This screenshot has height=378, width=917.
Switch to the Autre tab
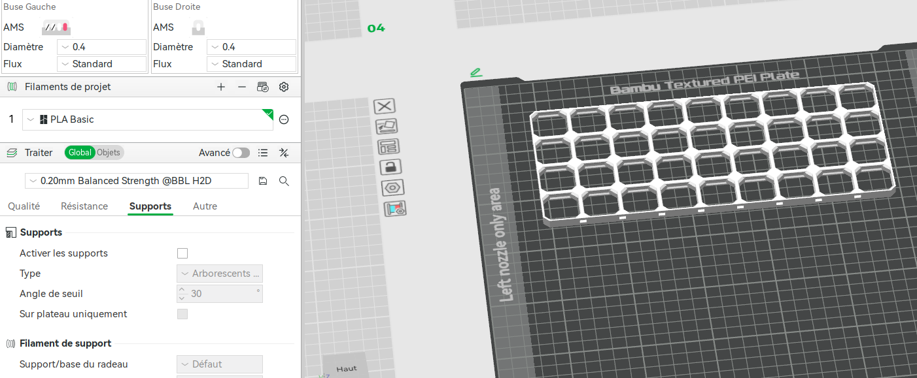point(205,206)
